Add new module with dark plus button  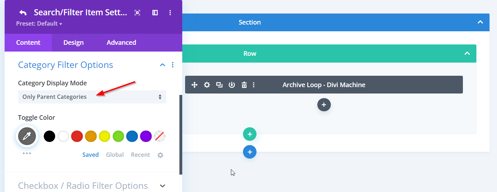click(x=324, y=105)
